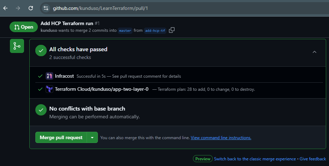Viewport: 329px width, 166px height.
Task: Switch back to the classic merge experience
Action: (x=255, y=159)
